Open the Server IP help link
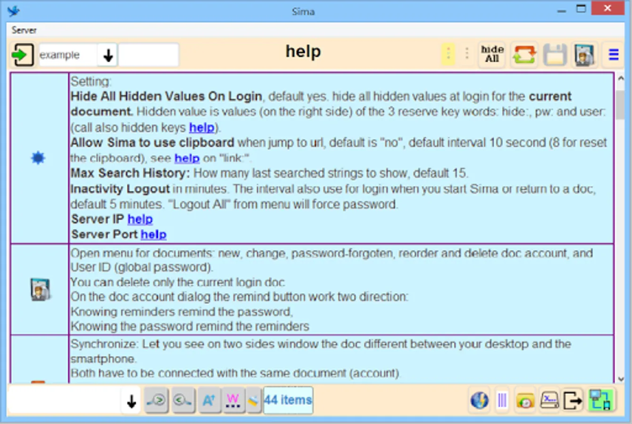This screenshot has width=632, height=424. (x=140, y=219)
